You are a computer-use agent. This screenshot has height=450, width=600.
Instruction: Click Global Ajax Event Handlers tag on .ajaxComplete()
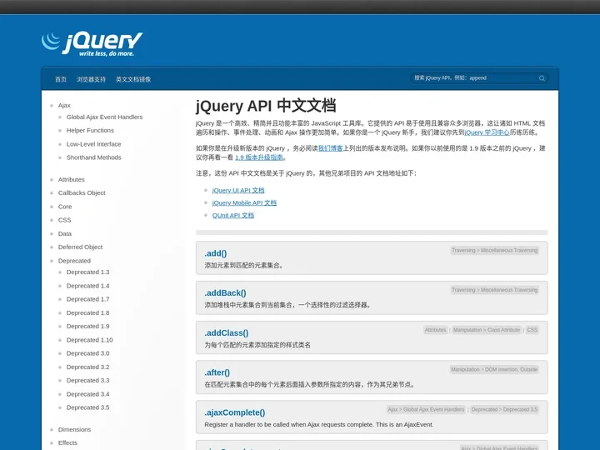pos(433,409)
